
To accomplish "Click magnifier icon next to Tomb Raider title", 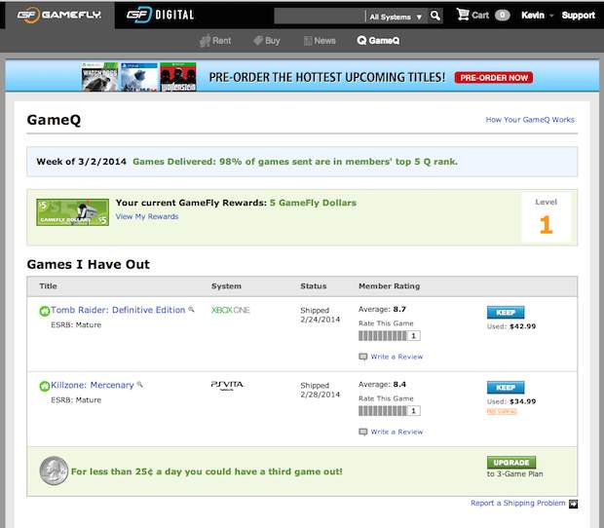I will point(191,309).
